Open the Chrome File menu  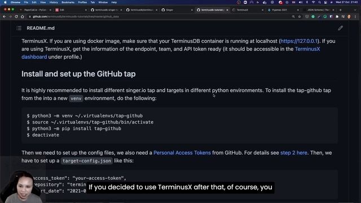pos(26,2)
